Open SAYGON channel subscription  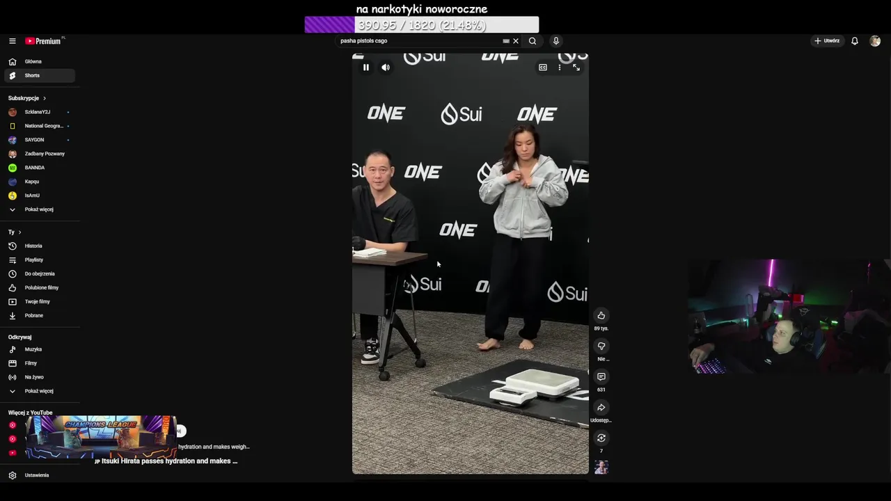click(x=40, y=140)
